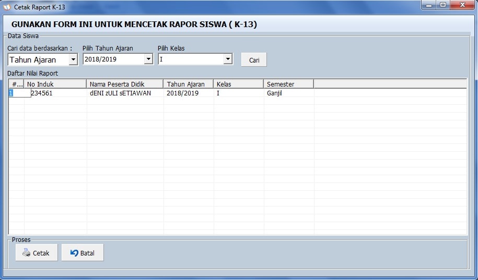478x280 pixels.
Task: Click the Semester column header
Action: 289,84
